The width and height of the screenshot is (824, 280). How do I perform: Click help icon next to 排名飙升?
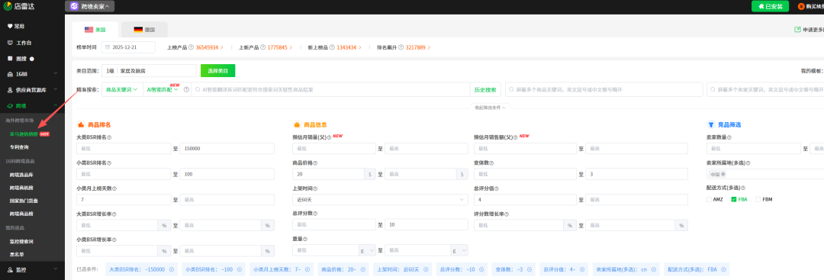(x=401, y=47)
